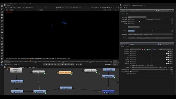Viewport: 176px width, 99px height.
Task: Toggle the green channel checkbox
Action: 147,49
